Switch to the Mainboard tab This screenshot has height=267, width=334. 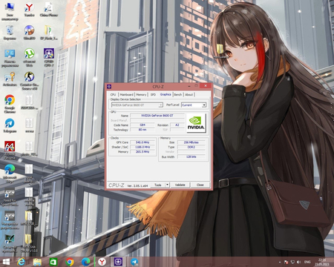(x=126, y=94)
